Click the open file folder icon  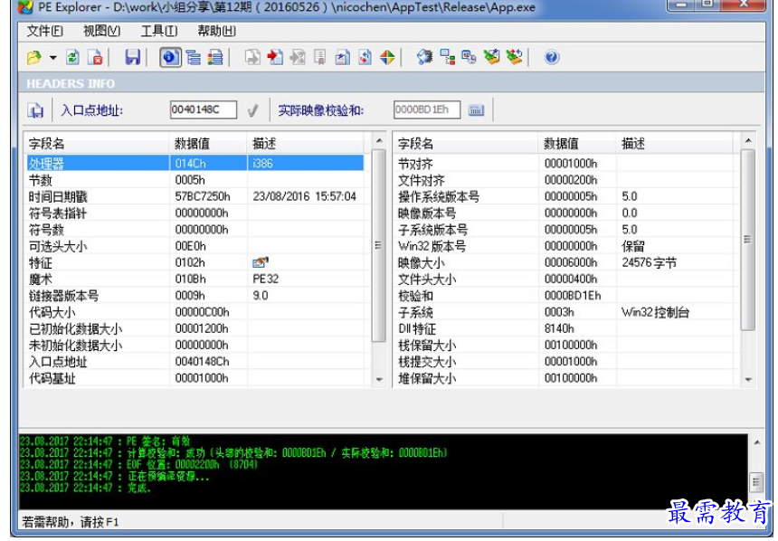point(33,58)
